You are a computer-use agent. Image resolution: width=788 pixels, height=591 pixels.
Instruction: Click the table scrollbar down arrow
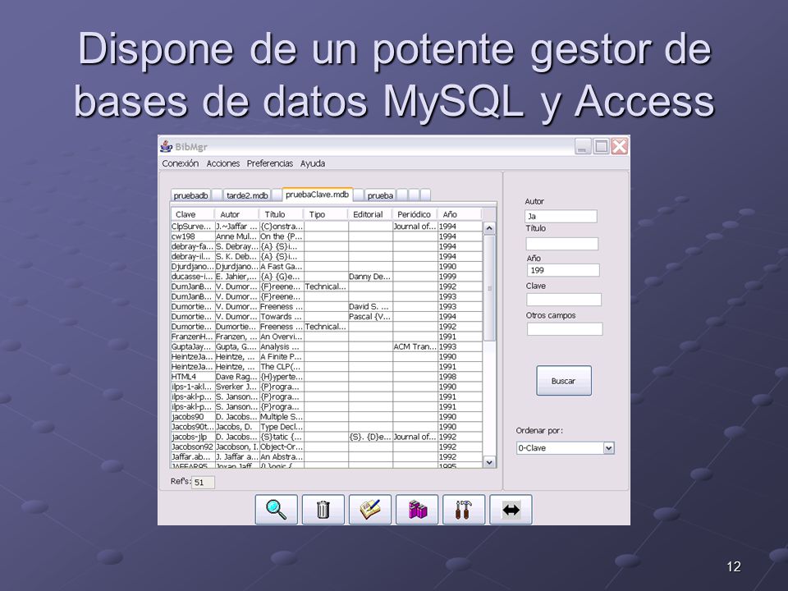[x=489, y=462]
